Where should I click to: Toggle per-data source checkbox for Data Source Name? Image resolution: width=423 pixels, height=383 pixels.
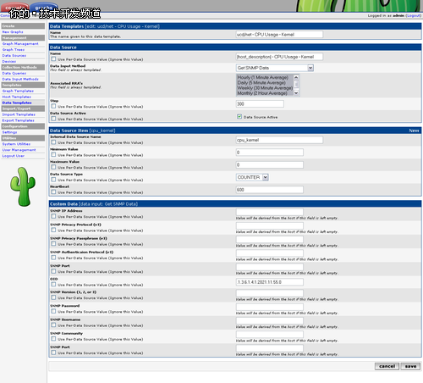click(x=53, y=59)
